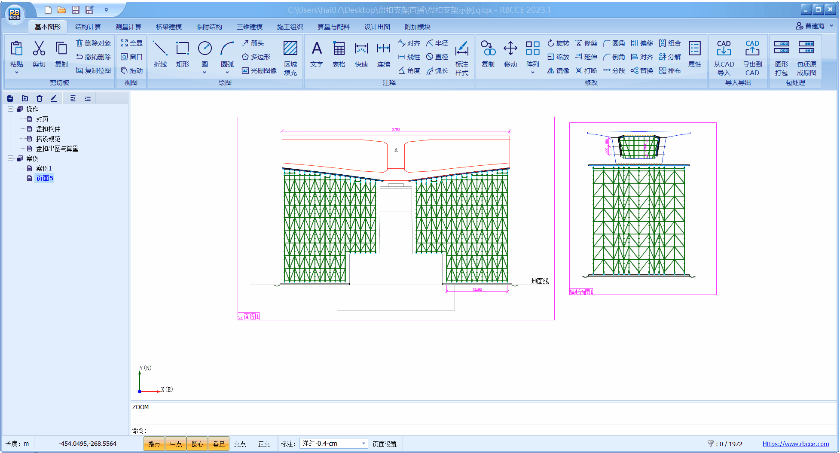Open the www.rbcce.com link

pyautogui.click(x=795, y=444)
